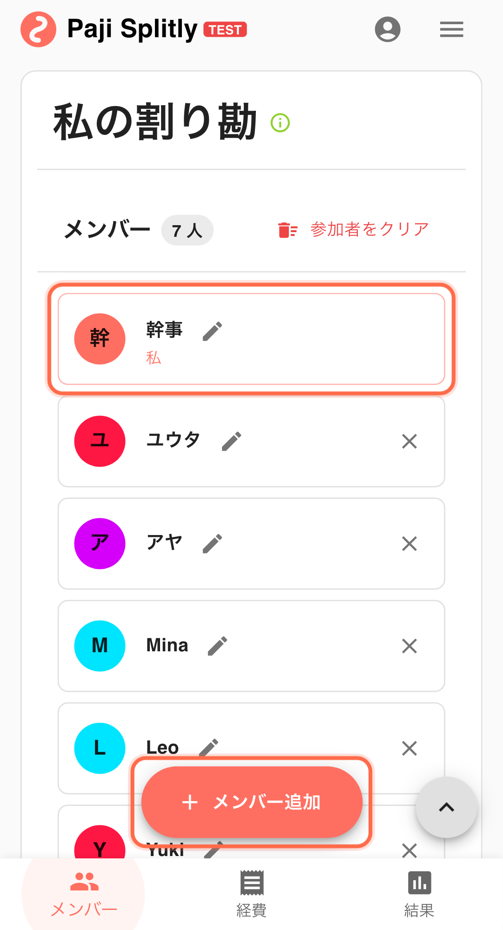This screenshot has width=503, height=930.
Task: Remove member Leo
Action: [409, 748]
